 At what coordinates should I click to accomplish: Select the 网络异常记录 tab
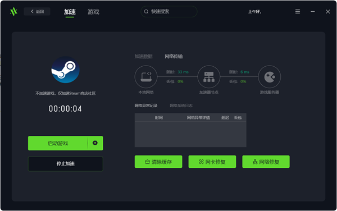click(x=146, y=105)
